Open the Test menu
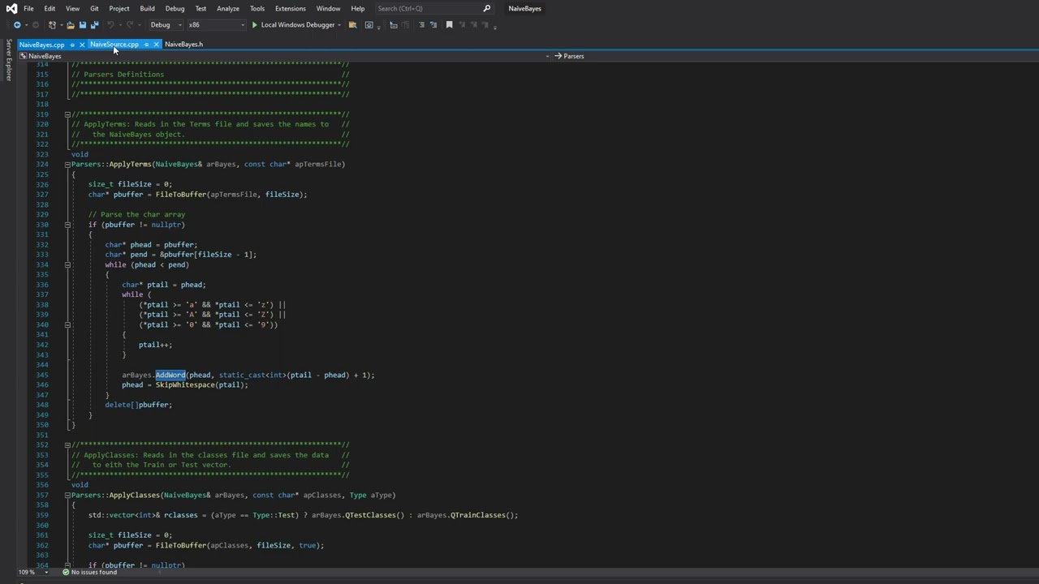Screen dimensions: 1039x584 tap(200, 8)
